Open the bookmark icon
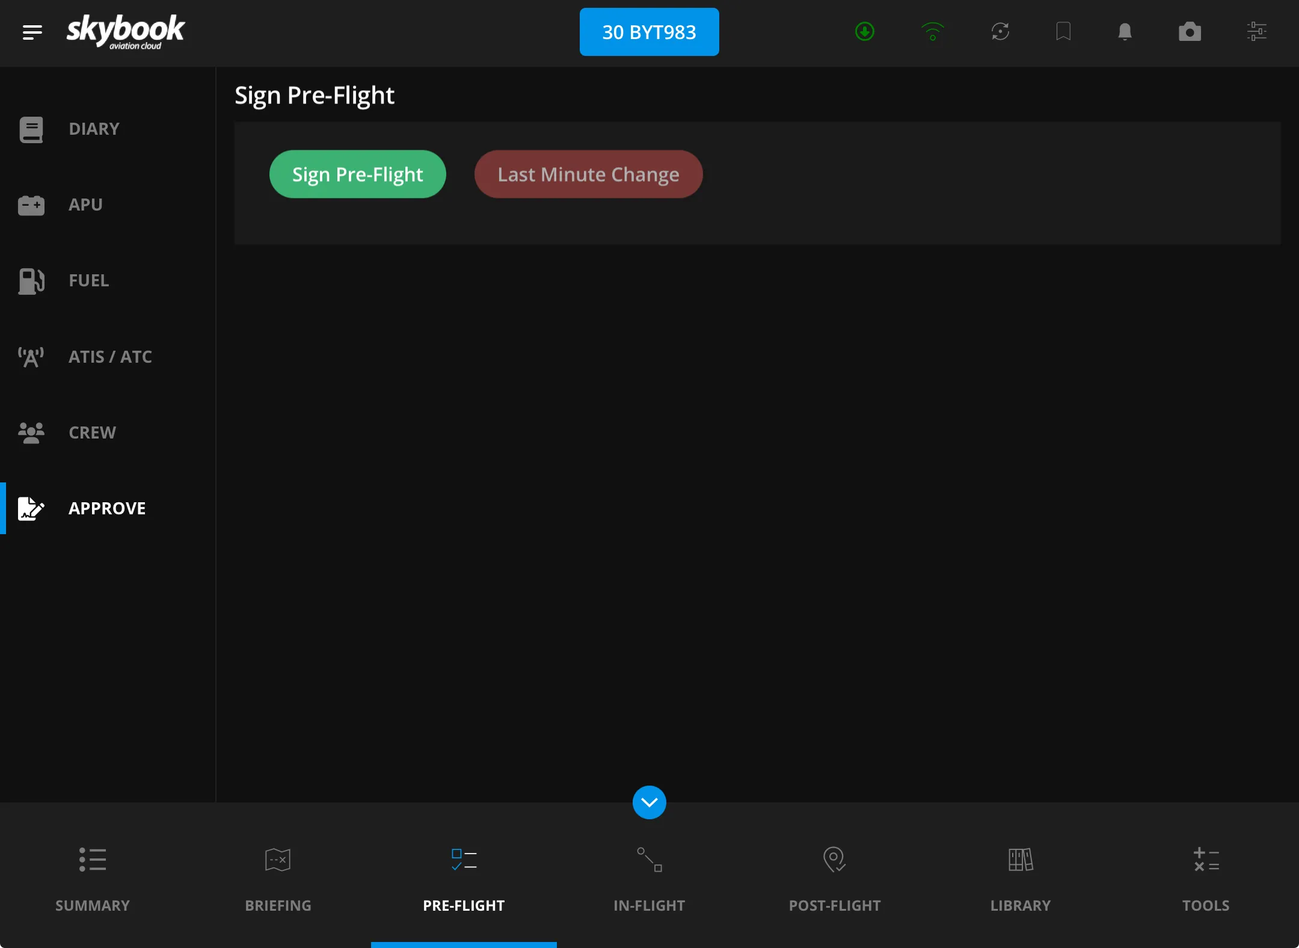 point(1063,31)
